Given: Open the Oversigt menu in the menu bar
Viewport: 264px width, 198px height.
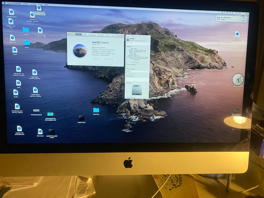Looking at the screenshot, I should [33, 4].
